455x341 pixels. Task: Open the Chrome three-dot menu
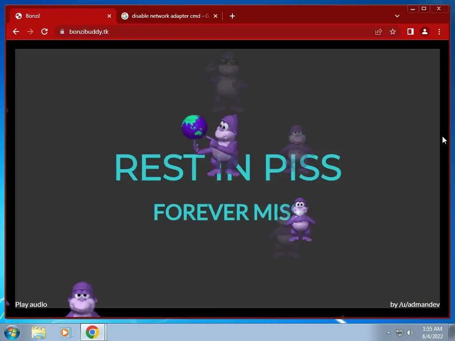(x=439, y=32)
